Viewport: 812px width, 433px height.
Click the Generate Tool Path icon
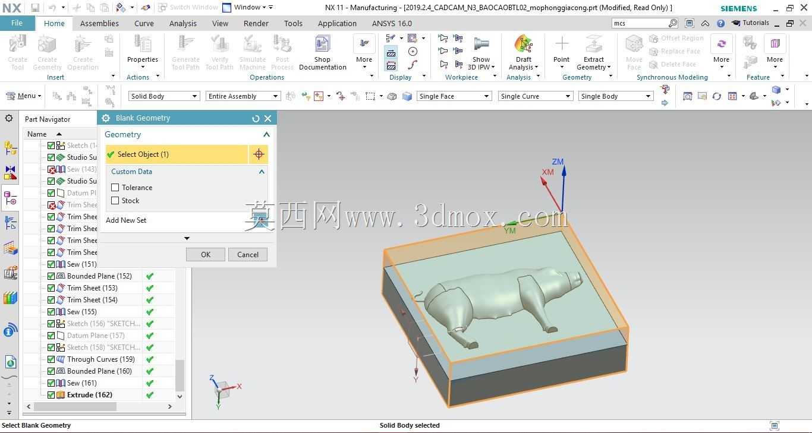tap(185, 52)
